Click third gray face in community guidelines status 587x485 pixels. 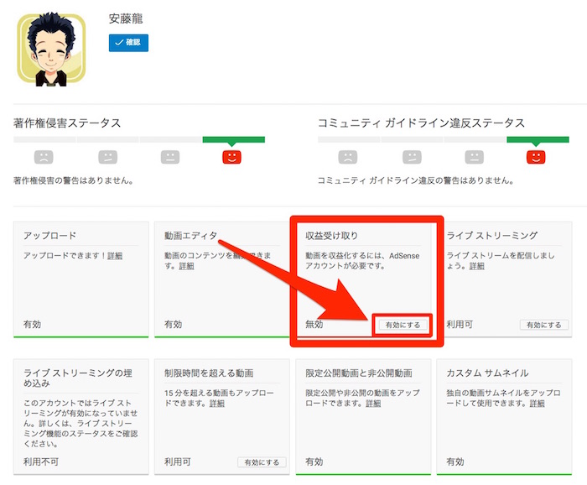pos(474,157)
